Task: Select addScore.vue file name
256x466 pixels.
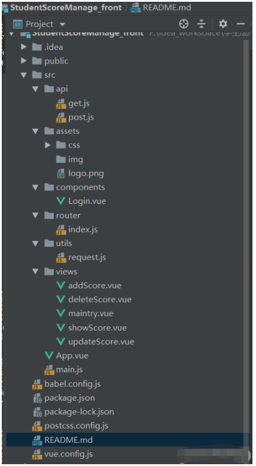Action: (95, 285)
